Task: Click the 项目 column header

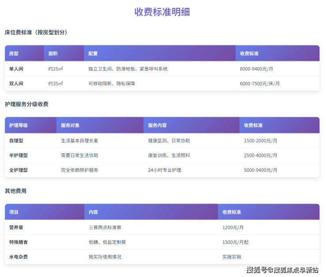Action: coord(14,212)
